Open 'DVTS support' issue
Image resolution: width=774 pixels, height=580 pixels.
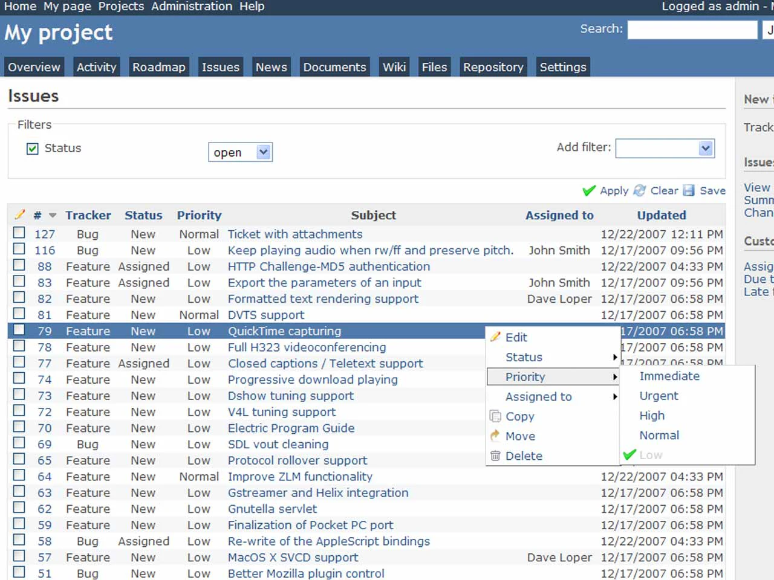click(x=266, y=315)
